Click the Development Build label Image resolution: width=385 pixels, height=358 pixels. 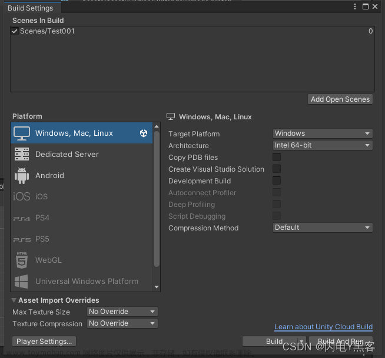[x=200, y=181]
